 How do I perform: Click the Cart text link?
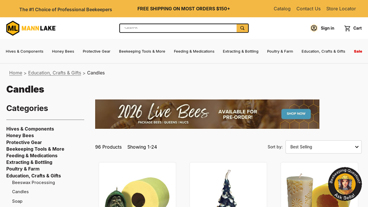click(357, 28)
